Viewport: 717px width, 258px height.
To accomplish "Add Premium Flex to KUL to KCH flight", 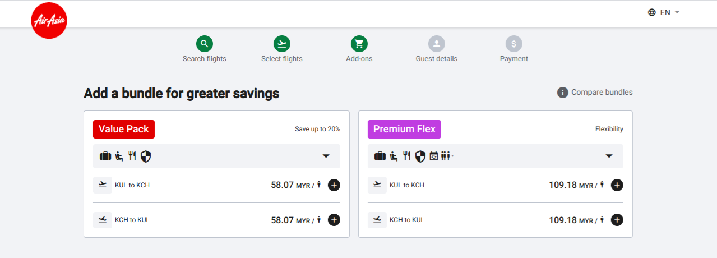I will [617, 185].
